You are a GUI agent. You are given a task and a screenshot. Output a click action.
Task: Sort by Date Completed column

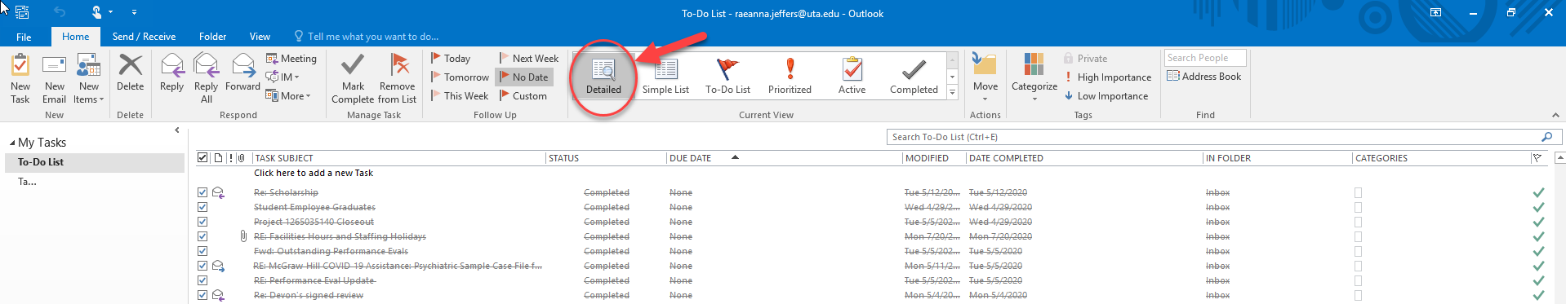(1084, 158)
